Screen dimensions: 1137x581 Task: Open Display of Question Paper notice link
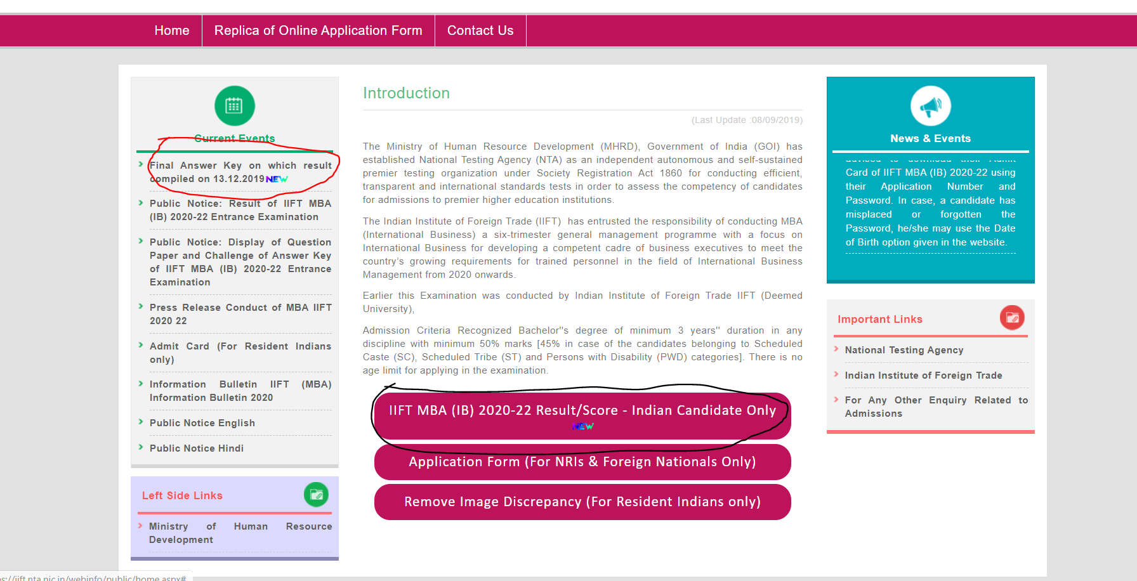coord(240,262)
